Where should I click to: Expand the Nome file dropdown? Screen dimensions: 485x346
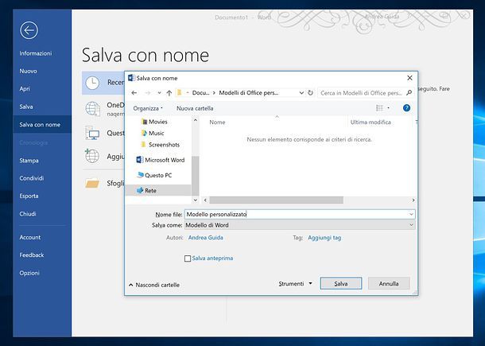point(411,214)
